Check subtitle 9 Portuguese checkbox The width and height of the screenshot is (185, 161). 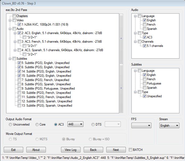[19, 88]
